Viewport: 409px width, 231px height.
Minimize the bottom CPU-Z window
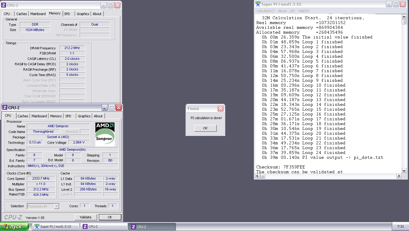point(105,107)
